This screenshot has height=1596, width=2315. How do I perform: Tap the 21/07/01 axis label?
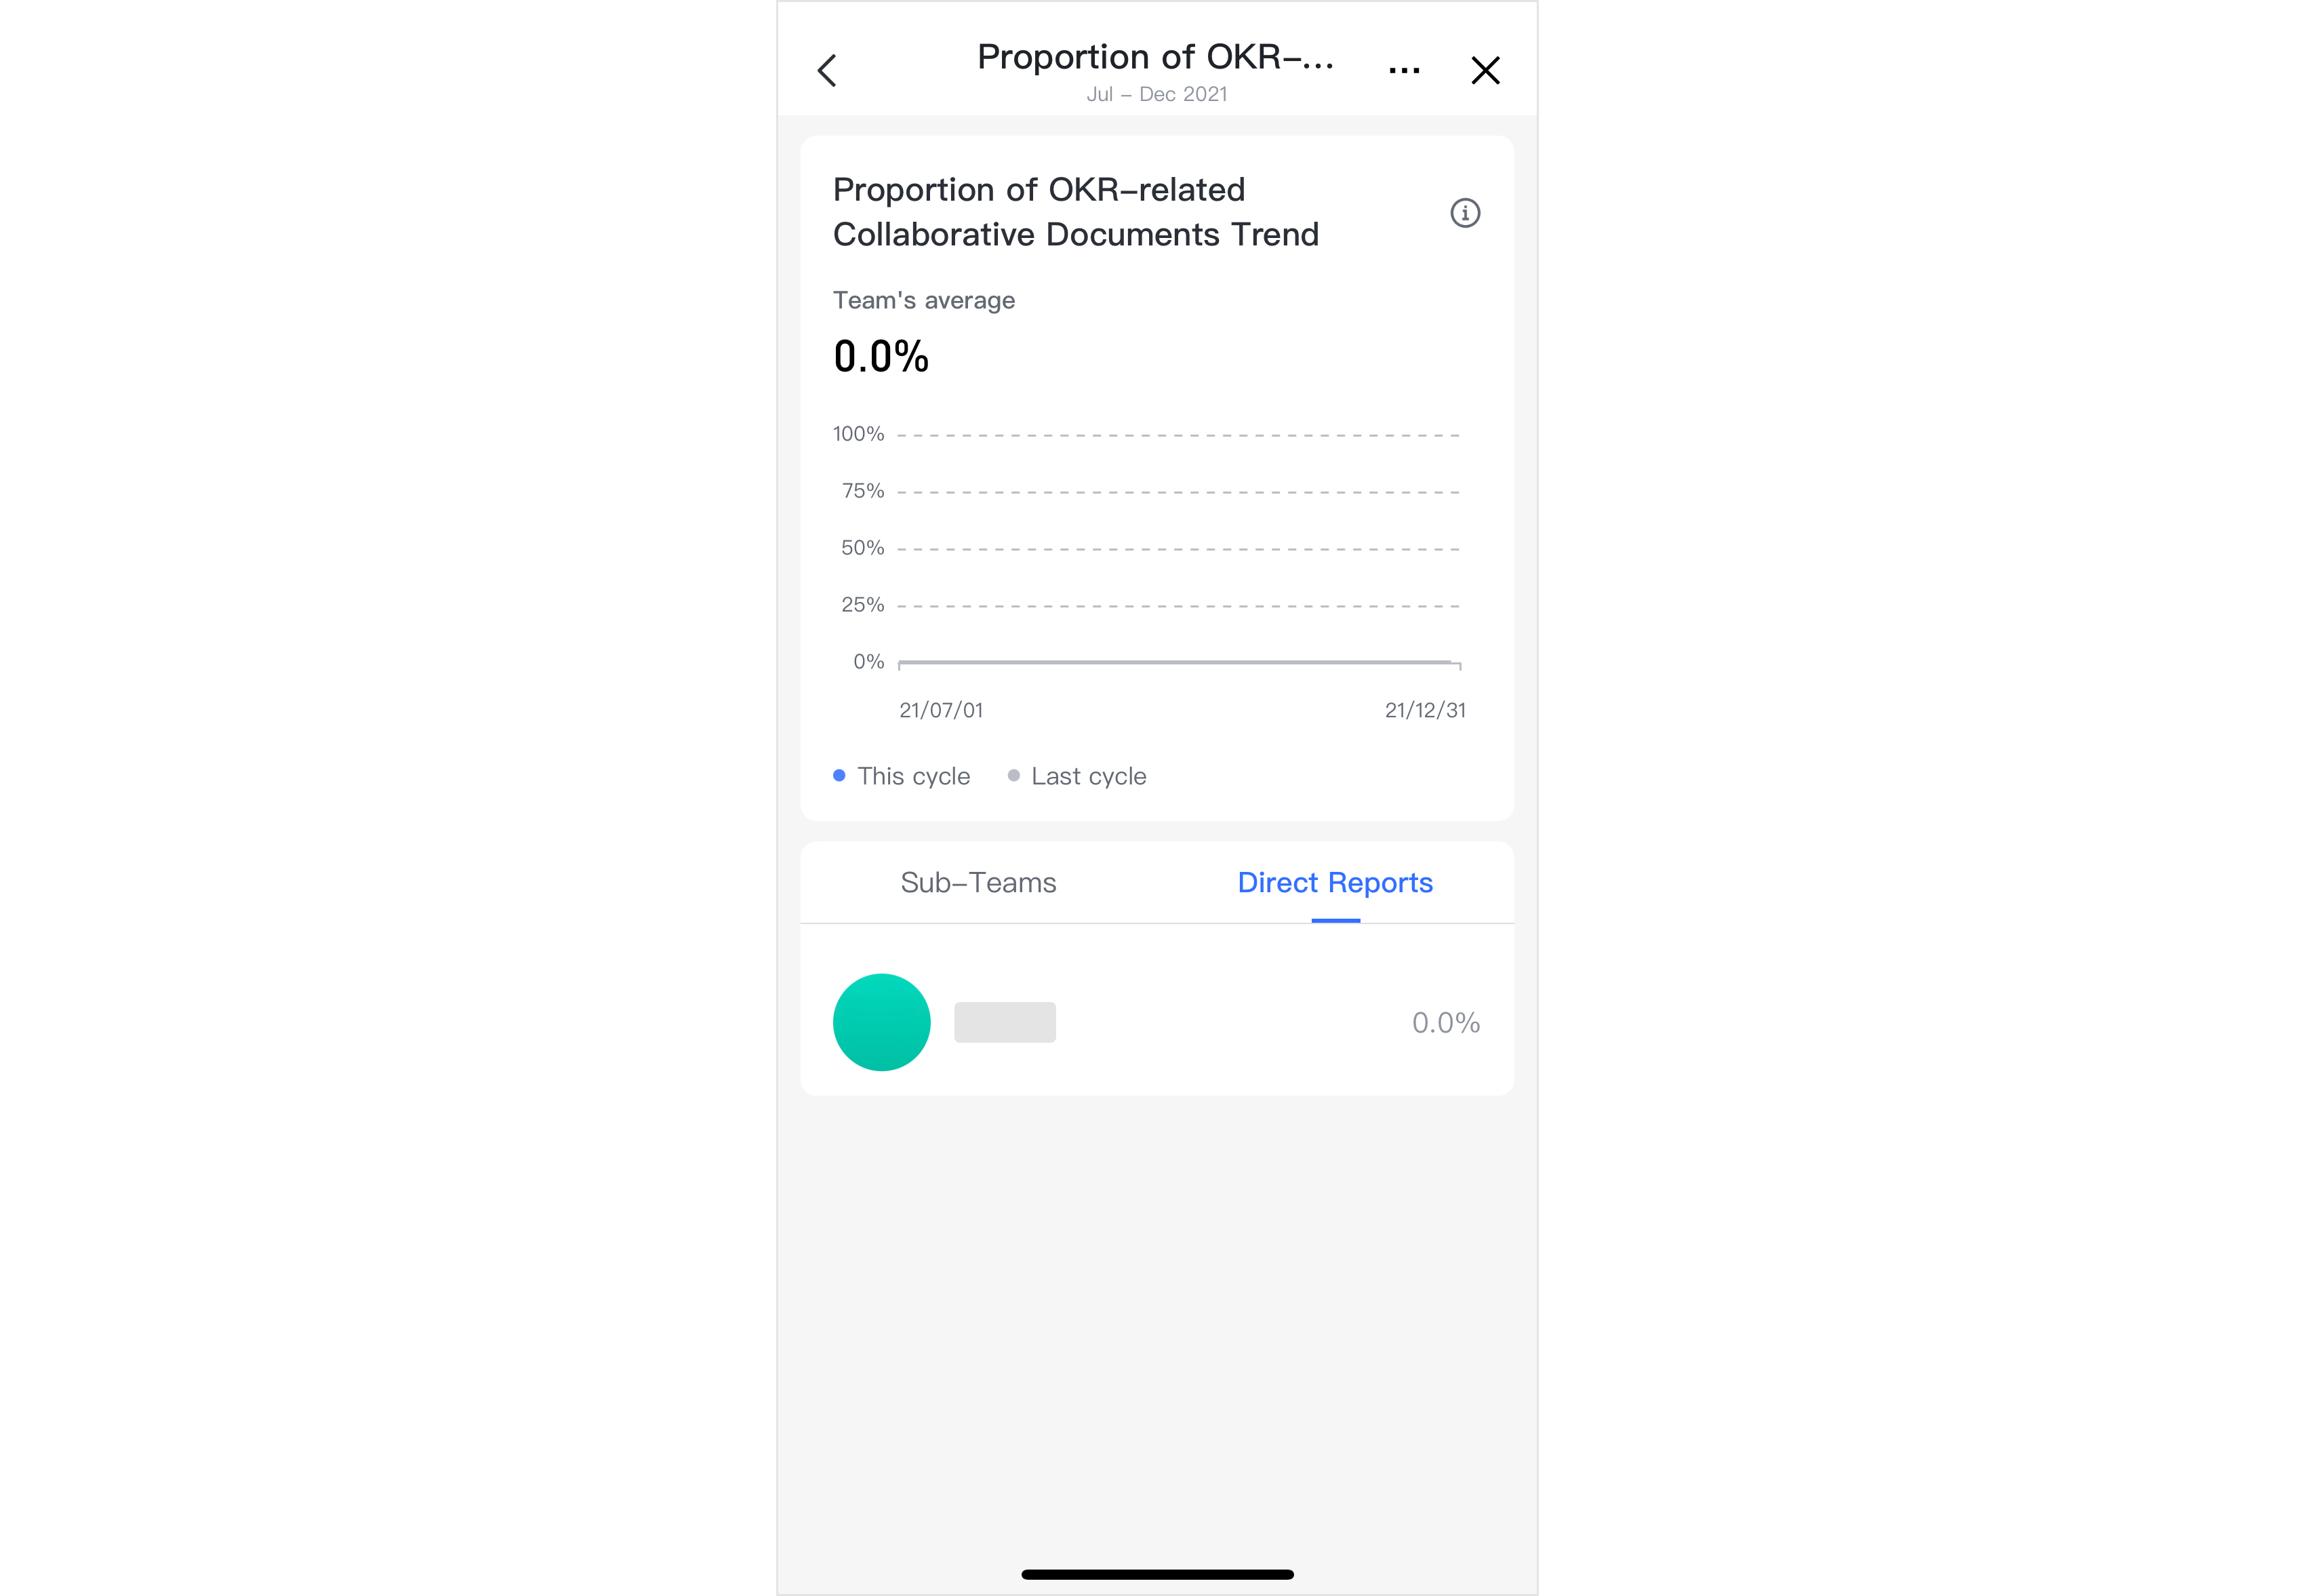coord(941,710)
